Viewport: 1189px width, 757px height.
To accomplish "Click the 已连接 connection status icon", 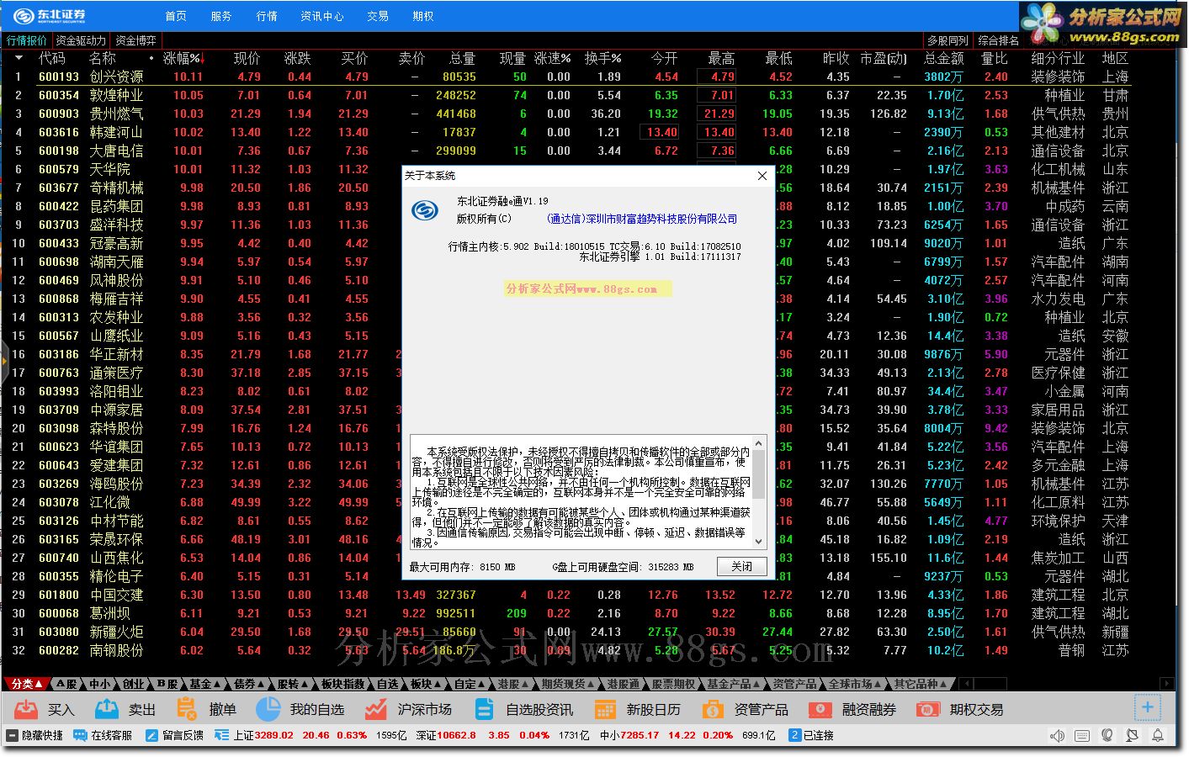I will tap(794, 735).
